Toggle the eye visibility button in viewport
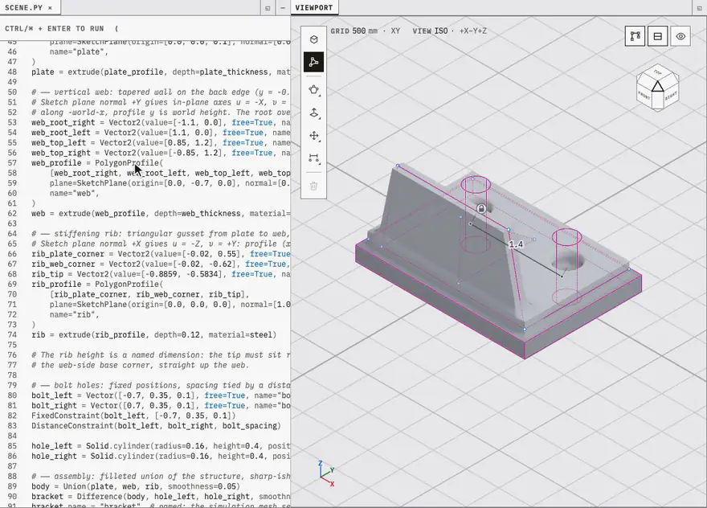The height and width of the screenshot is (508, 707). tap(680, 36)
